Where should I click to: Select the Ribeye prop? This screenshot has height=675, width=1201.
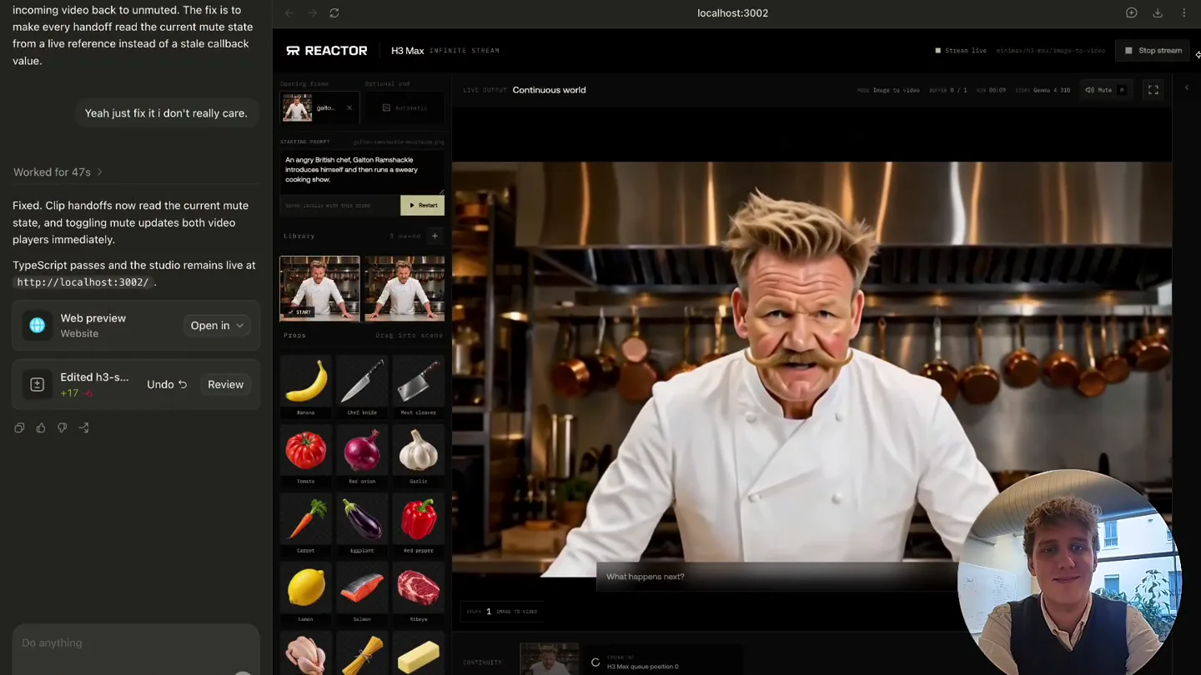(x=419, y=593)
